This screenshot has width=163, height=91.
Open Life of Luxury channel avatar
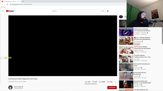(x=10, y=87)
